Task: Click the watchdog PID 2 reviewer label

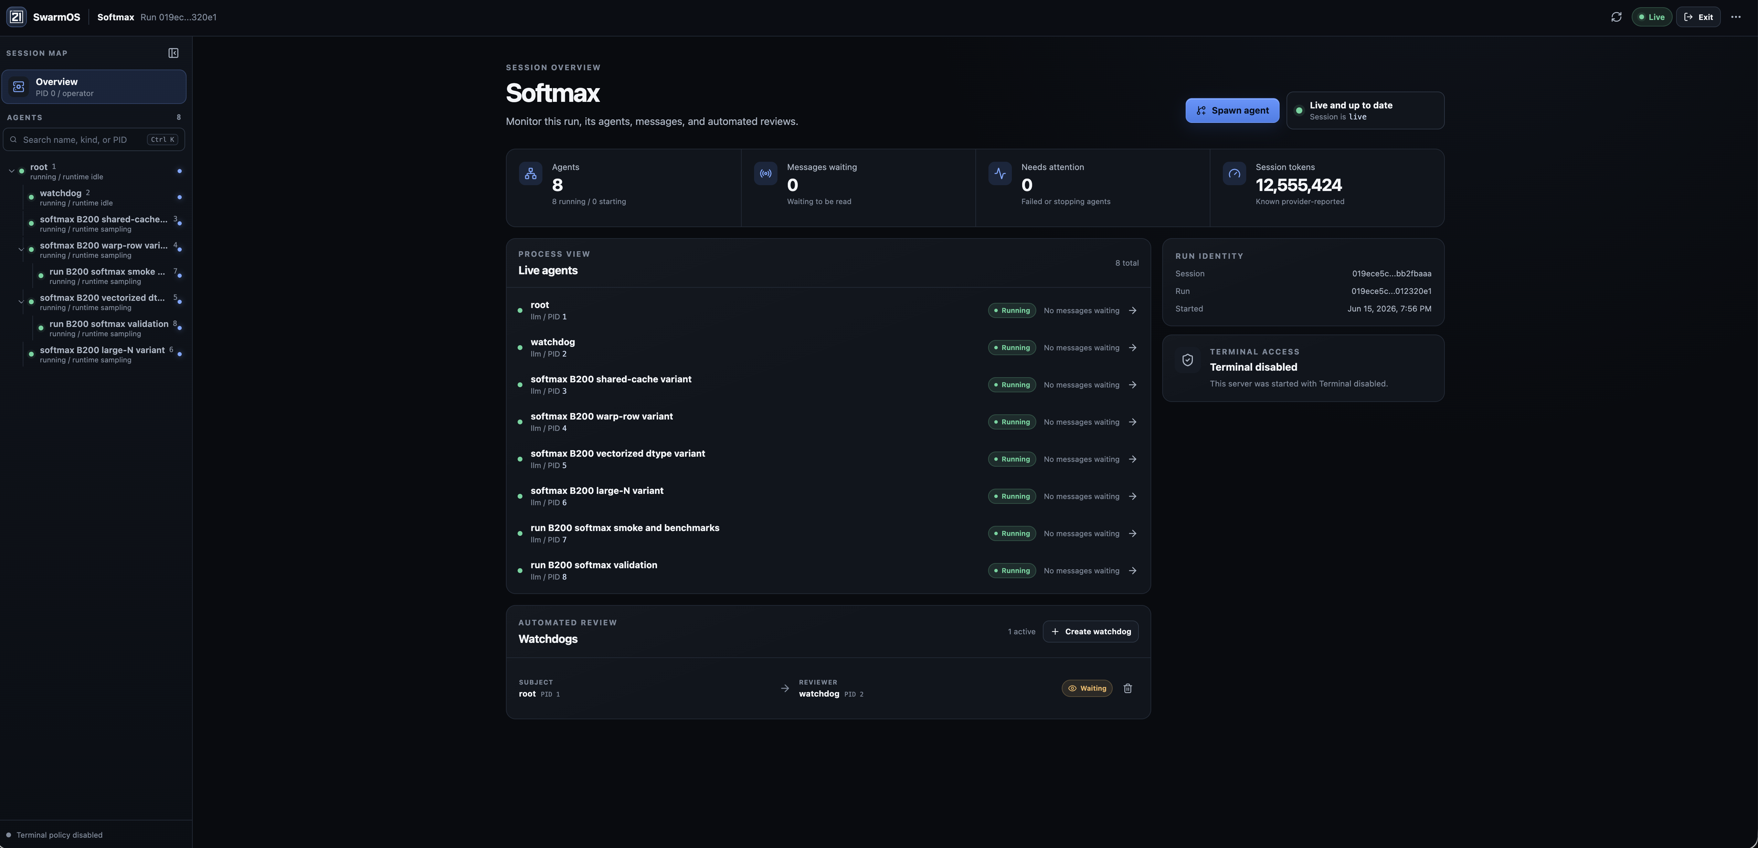Action: pyautogui.click(x=830, y=694)
